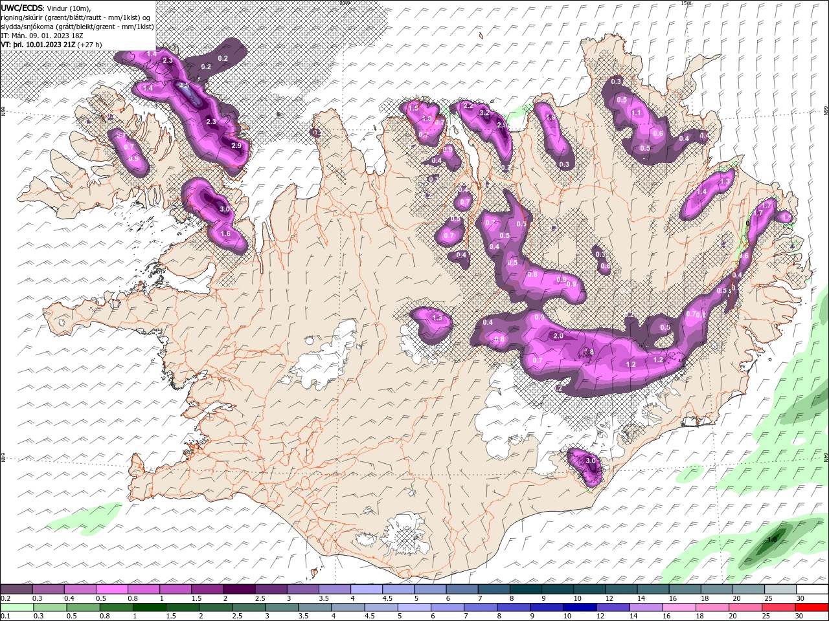This screenshot has width=829, height=621.
Task: Click the 2–2.5 green rain legend swatch
Action: (x=216, y=607)
